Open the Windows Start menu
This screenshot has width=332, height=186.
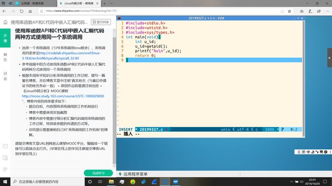pyautogui.click(x=5, y=181)
